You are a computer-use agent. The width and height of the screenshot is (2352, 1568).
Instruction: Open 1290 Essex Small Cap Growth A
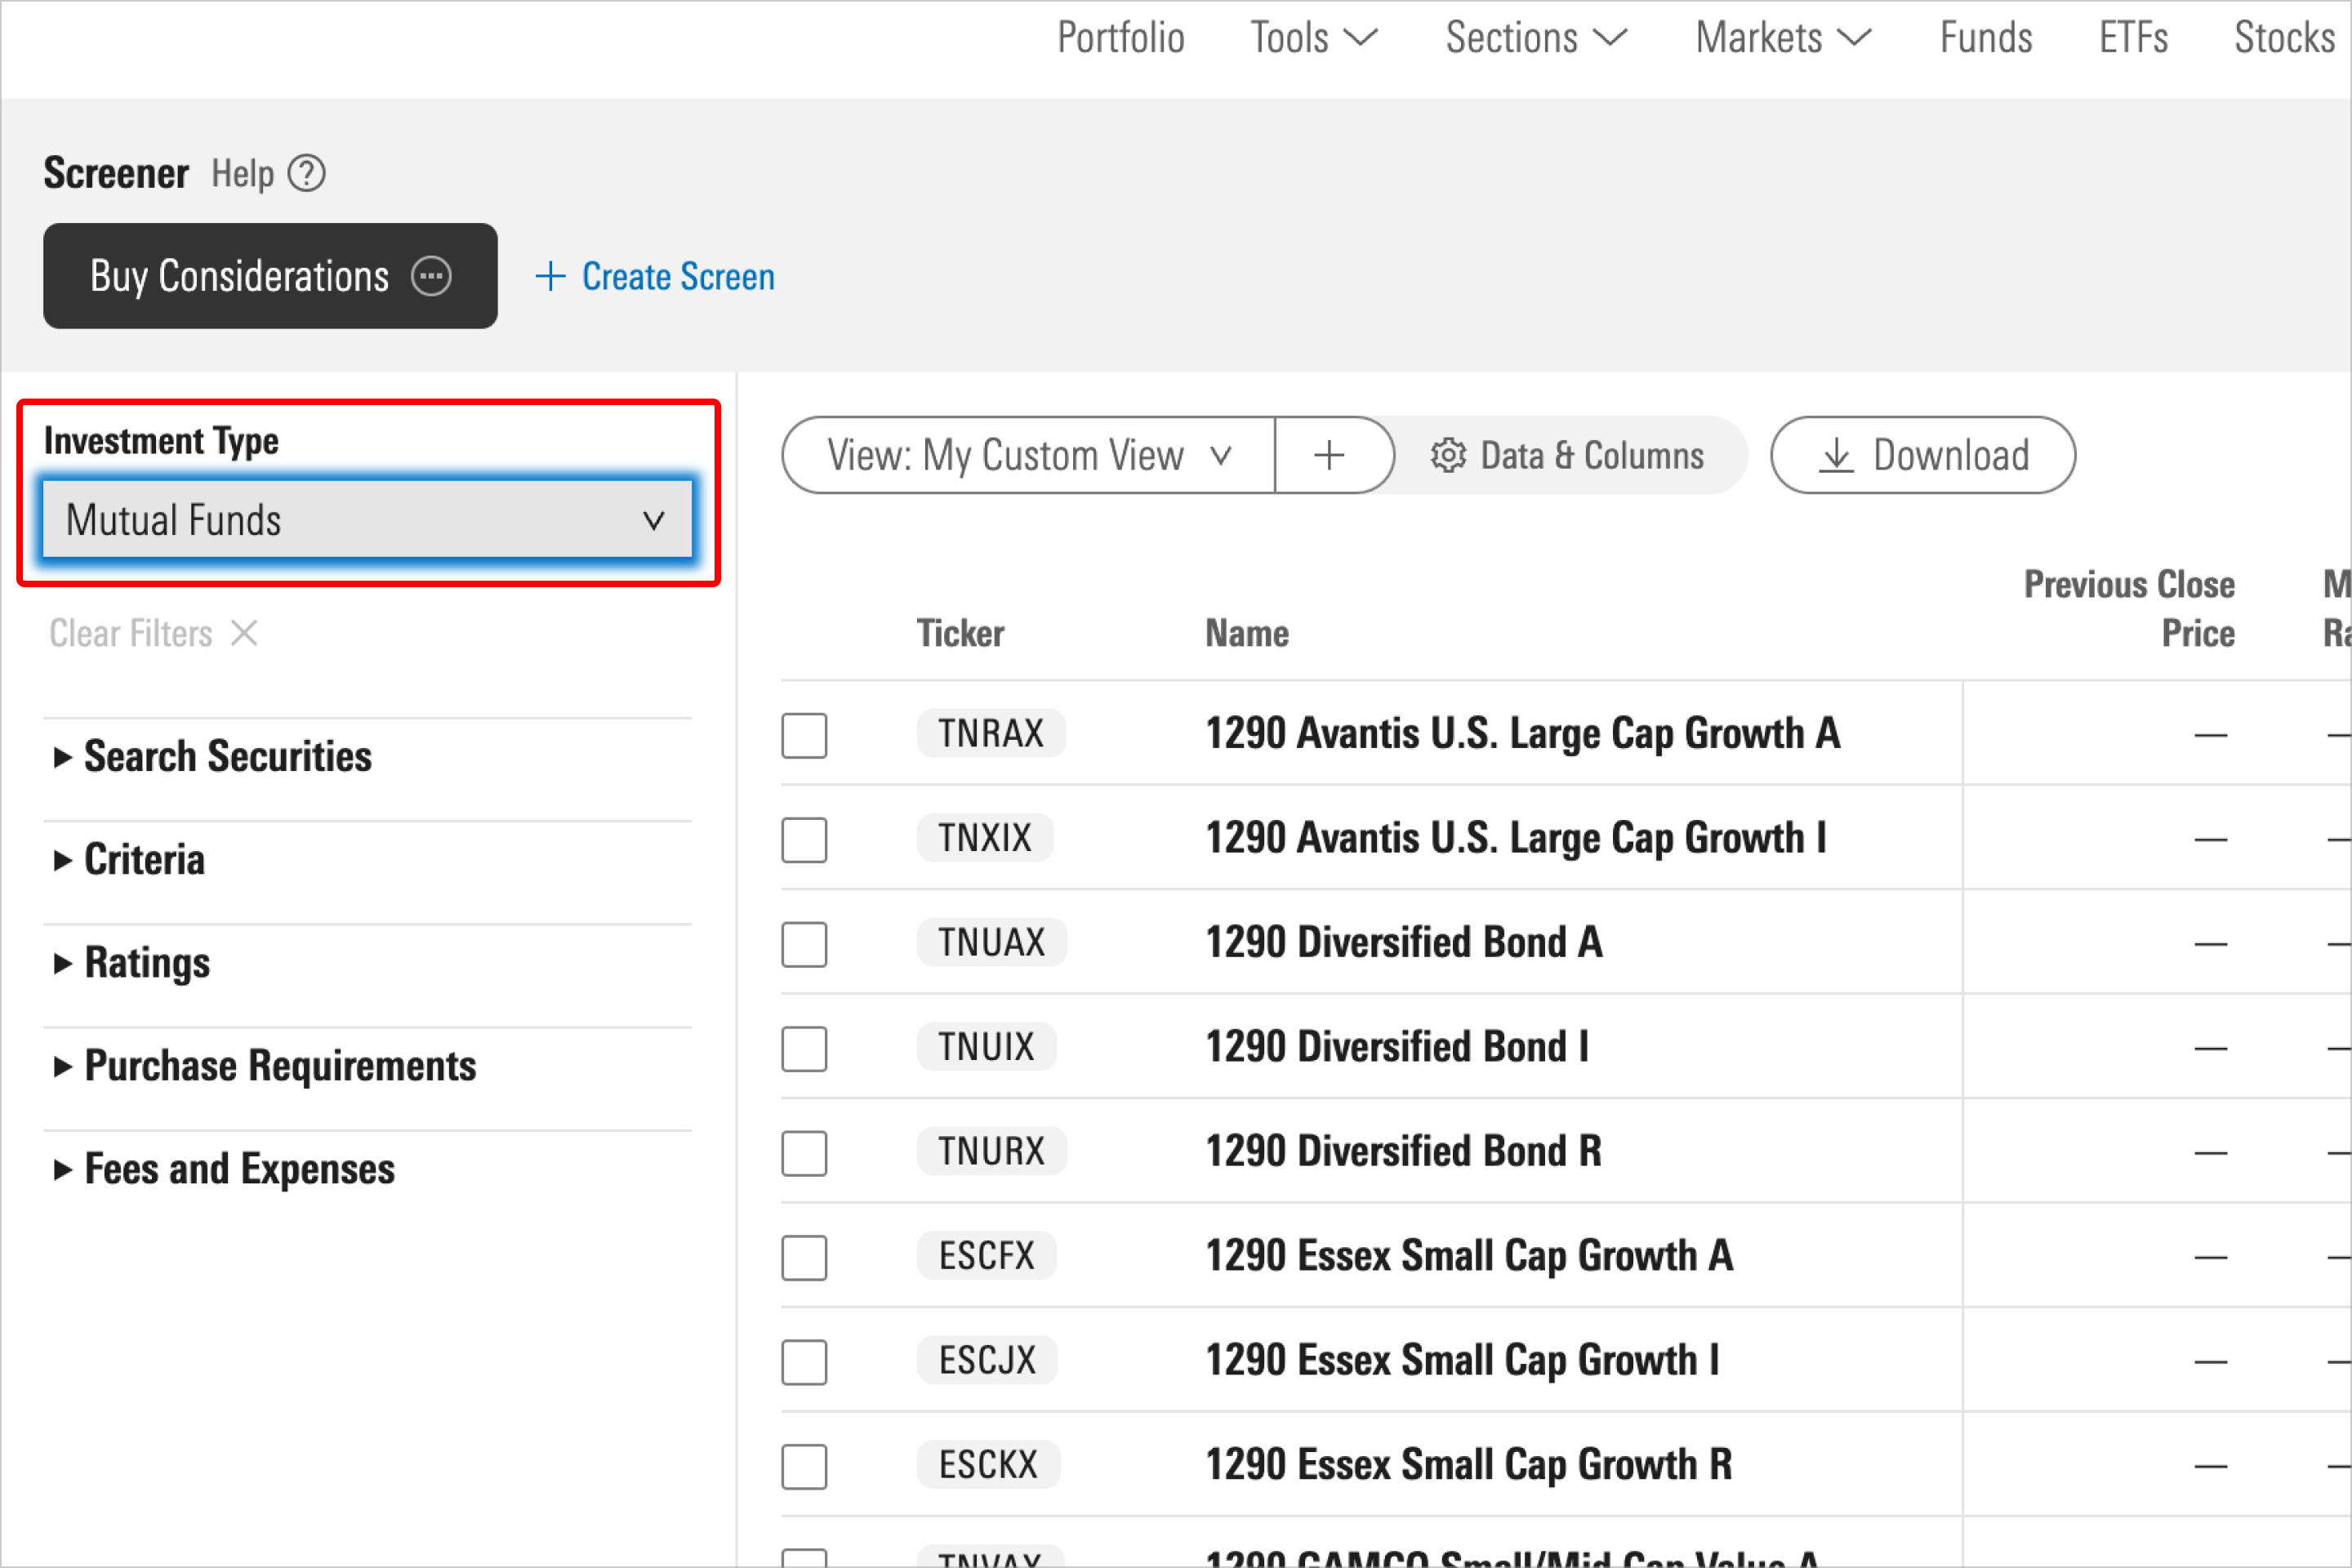[x=1469, y=1256]
